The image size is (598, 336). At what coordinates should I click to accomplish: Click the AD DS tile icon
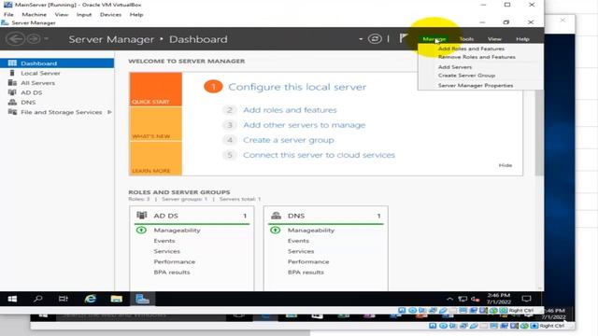(x=142, y=216)
